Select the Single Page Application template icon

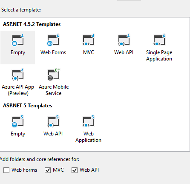point(159,40)
